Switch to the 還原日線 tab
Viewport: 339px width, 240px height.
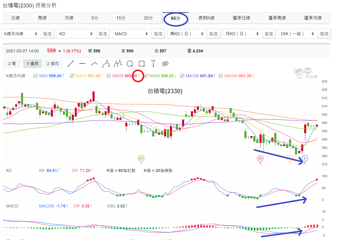(x=241, y=18)
